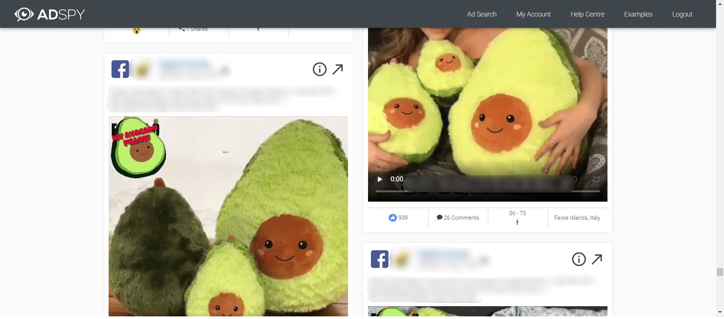Open bottom-right ad via arrow icon
Viewport: 724px width, 319px height.
pyautogui.click(x=597, y=259)
